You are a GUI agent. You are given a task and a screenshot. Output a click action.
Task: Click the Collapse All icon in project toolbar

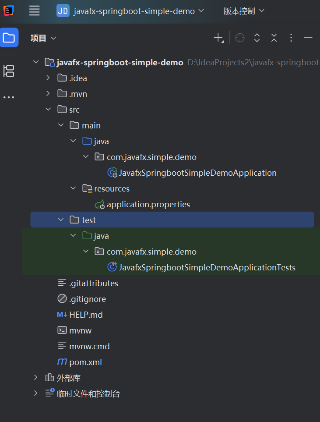pos(274,38)
